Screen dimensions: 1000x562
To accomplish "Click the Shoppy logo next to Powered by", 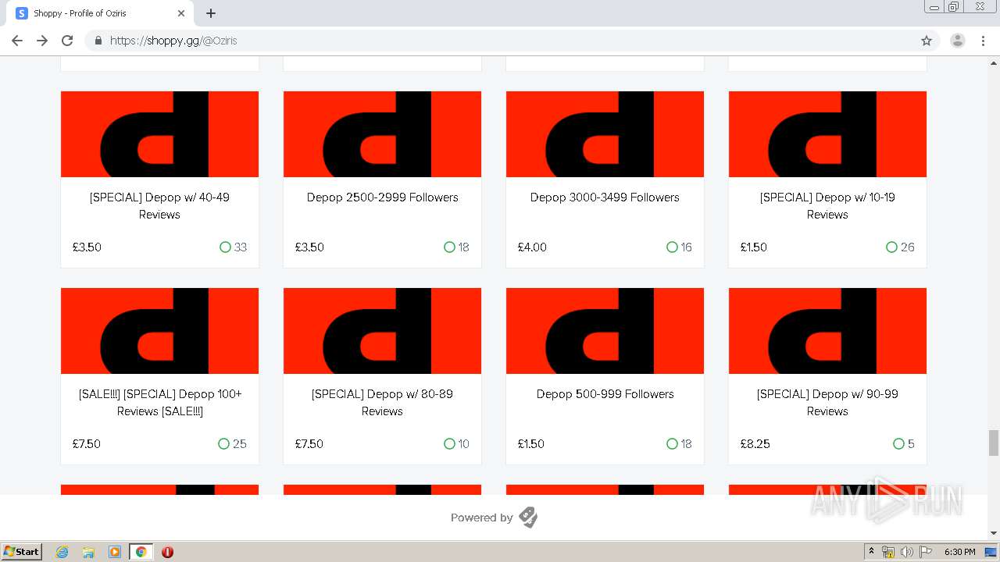I will pos(528,518).
